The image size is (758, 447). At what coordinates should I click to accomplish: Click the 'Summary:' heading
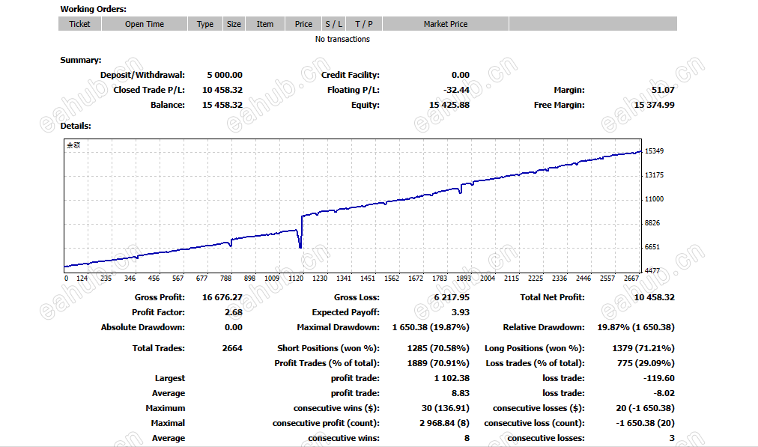point(81,60)
